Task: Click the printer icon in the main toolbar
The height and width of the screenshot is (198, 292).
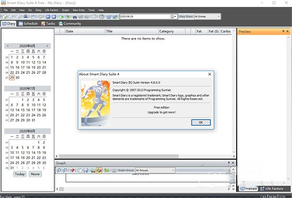Action: coord(25,16)
